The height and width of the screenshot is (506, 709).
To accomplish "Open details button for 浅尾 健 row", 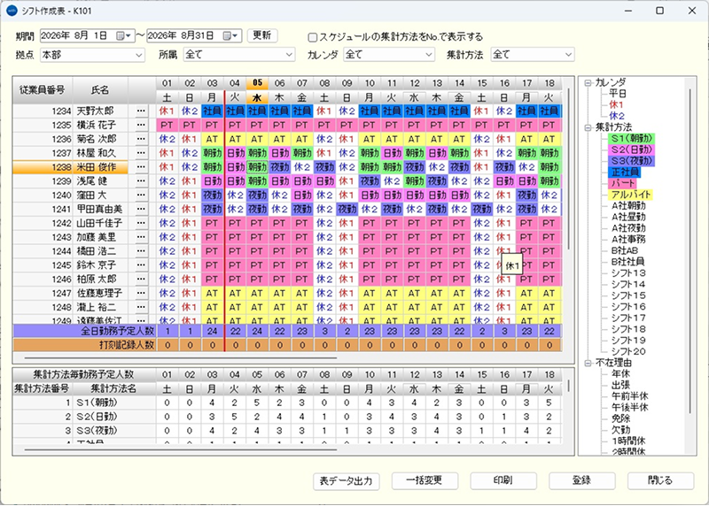I will [142, 181].
